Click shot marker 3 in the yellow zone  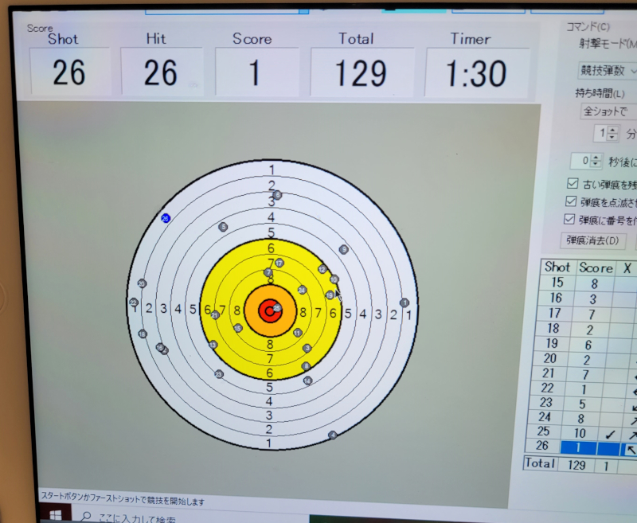click(x=307, y=348)
